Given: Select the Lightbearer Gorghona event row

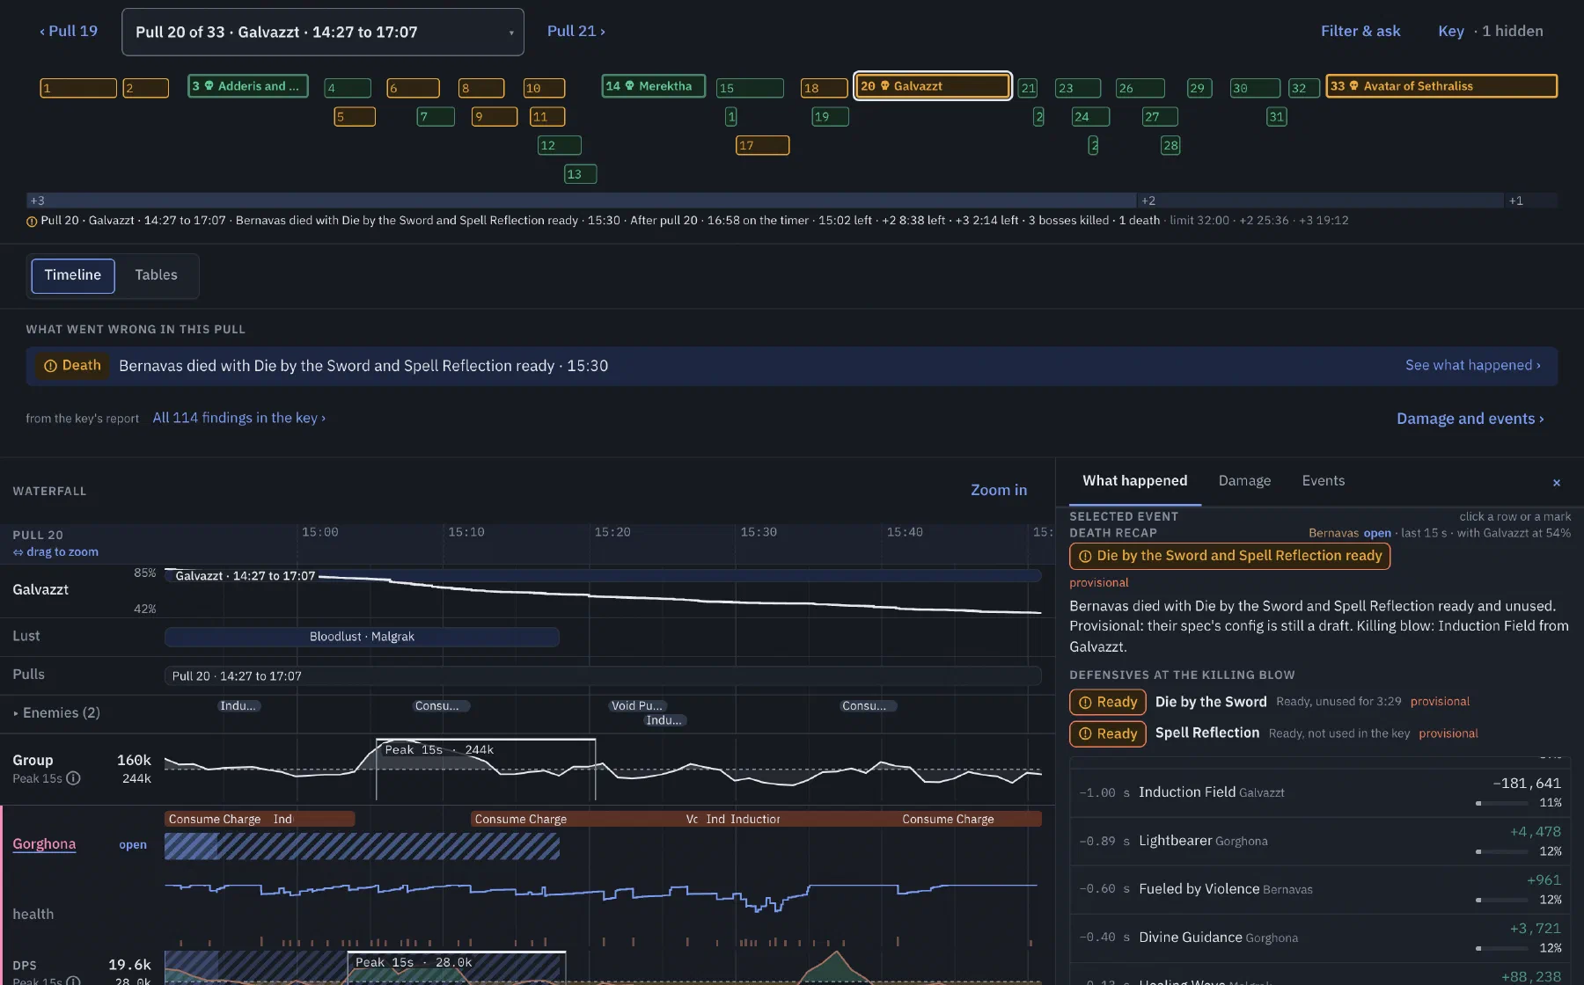Looking at the screenshot, I should coord(1320,841).
